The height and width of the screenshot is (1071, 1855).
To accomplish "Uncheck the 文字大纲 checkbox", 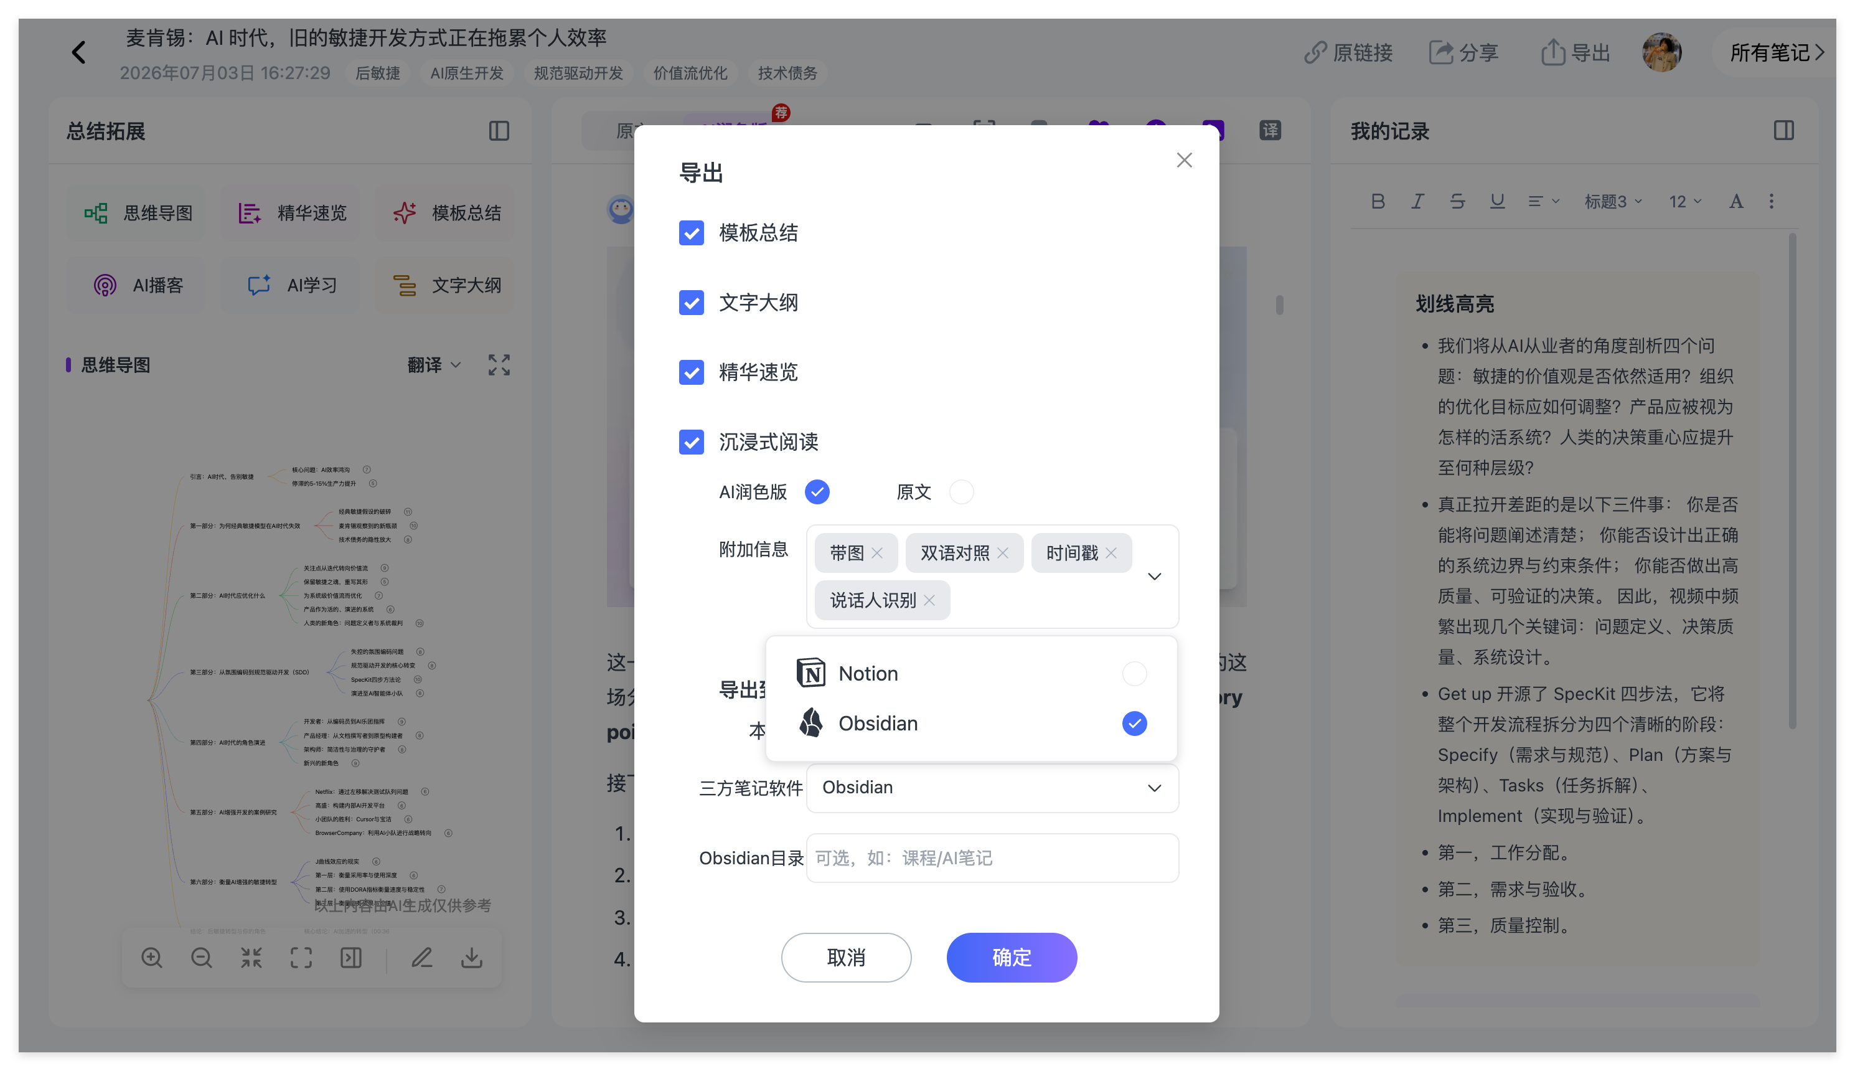I will point(691,303).
